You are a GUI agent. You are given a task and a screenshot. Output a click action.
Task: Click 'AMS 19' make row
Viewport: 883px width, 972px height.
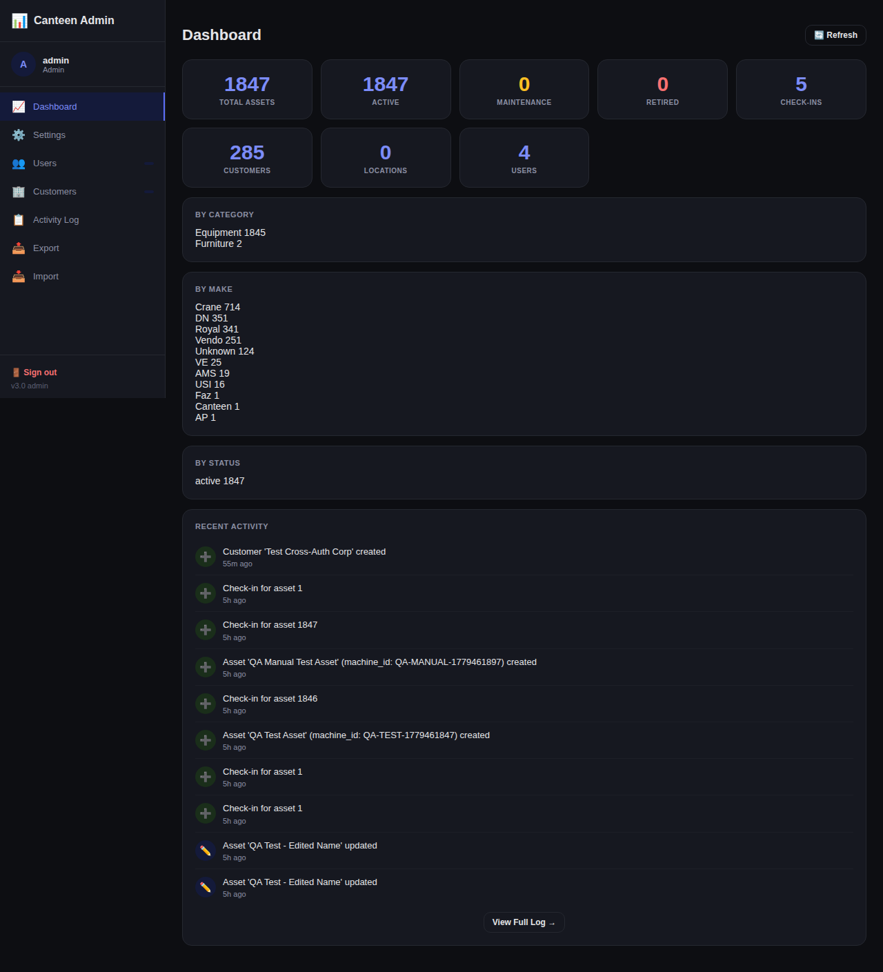click(212, 373)
